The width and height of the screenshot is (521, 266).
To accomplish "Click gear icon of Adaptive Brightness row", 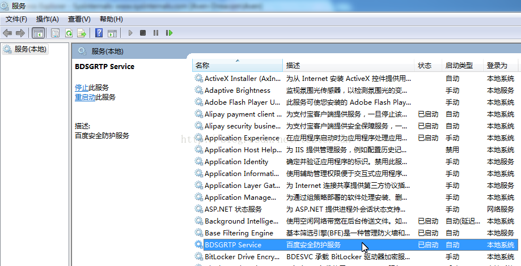I will pos(198,90).
